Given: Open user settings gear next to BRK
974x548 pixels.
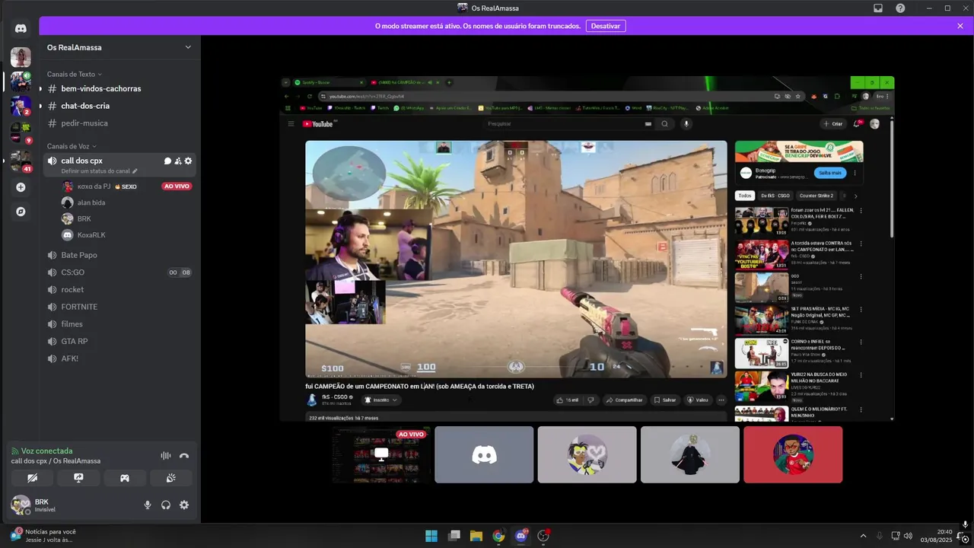Looking at the screenshot, I should coord(183,505).
